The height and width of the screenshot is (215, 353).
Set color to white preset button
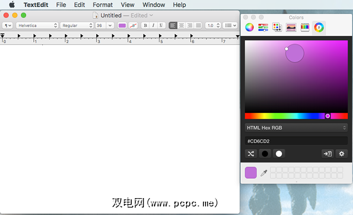(279, 153)
